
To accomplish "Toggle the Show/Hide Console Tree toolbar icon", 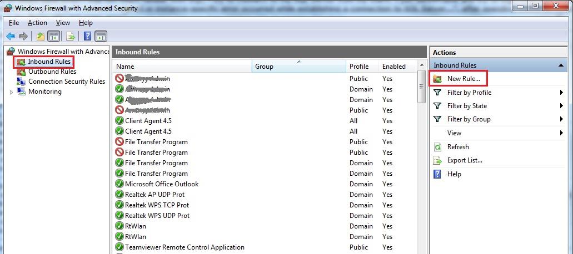I will click(x=54, y=36).
